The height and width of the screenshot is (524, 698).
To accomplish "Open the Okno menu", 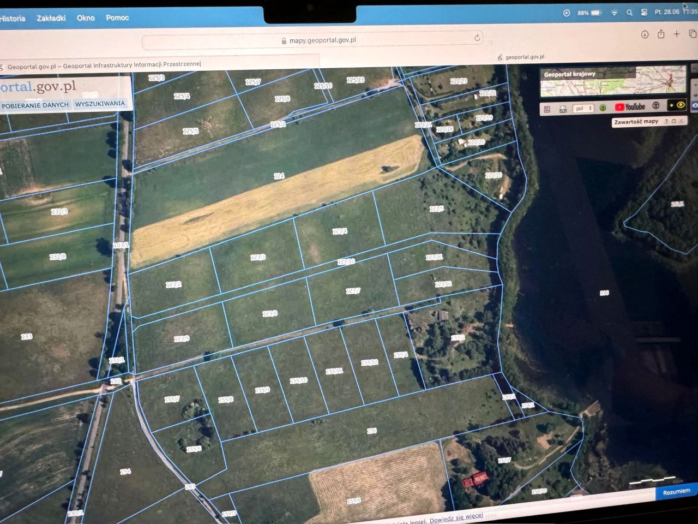I will (86, 18).
